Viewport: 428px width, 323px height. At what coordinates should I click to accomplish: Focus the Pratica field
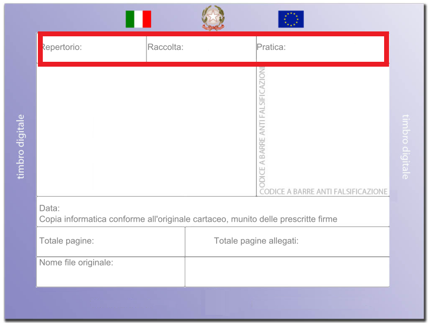pos(320,48)
